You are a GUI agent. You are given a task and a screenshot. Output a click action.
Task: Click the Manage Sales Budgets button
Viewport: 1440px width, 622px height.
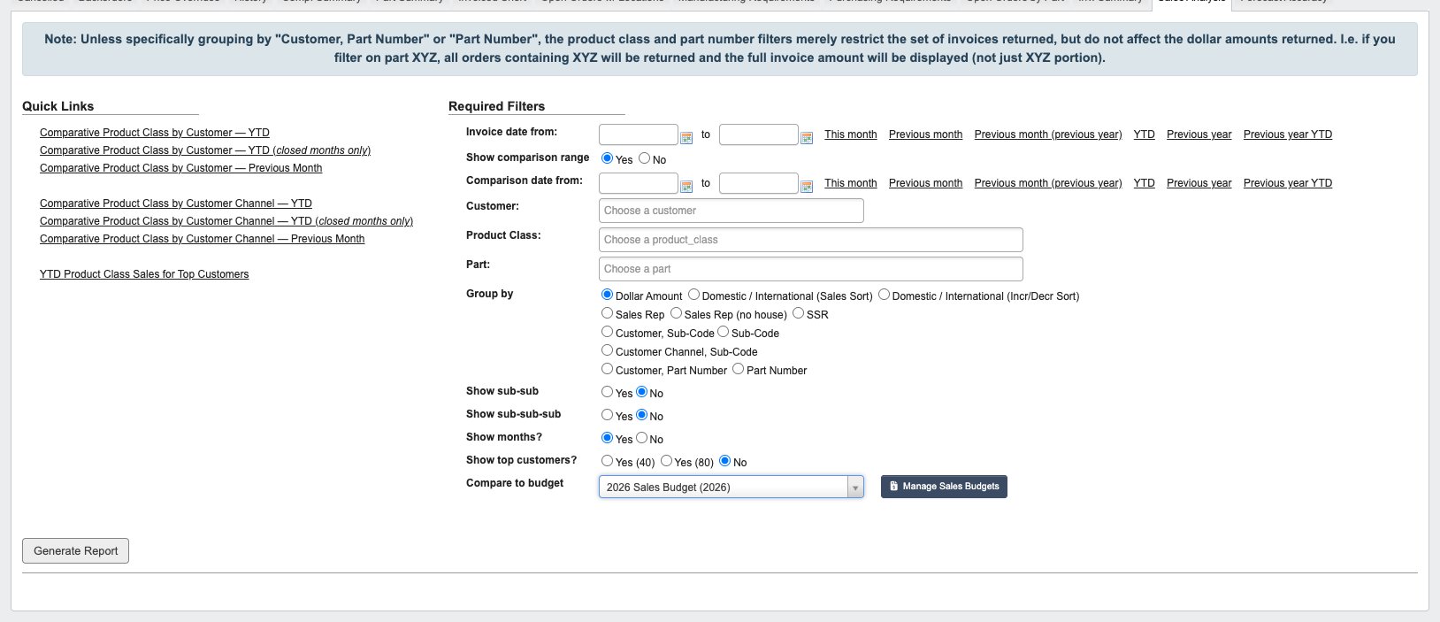pyautogui.click(x=944, y=487)
